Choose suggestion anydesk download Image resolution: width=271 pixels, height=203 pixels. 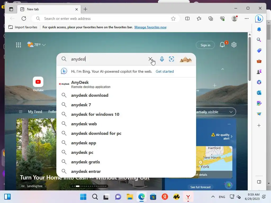[x=126, y=95]
